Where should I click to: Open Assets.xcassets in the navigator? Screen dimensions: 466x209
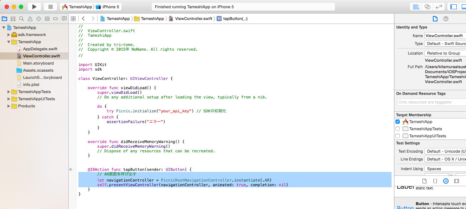(37, 70)
